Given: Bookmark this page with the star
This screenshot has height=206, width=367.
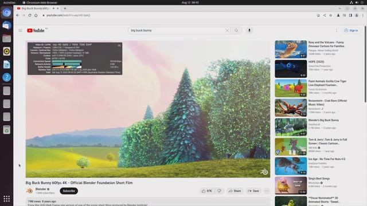Looking at the screenshot, I should [x=330, y=15].
